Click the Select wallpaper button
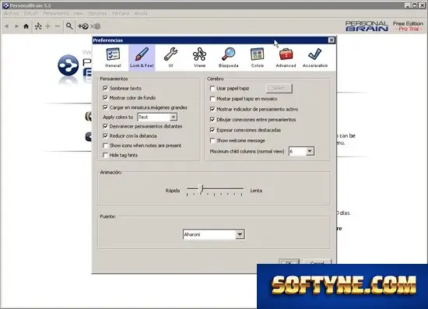428x309 pixels. 279,88
